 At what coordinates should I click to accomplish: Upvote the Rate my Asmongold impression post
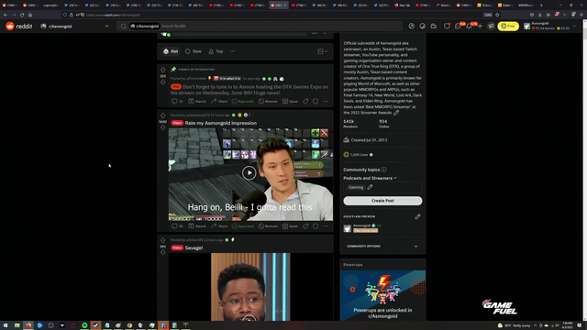pos(163,115)
